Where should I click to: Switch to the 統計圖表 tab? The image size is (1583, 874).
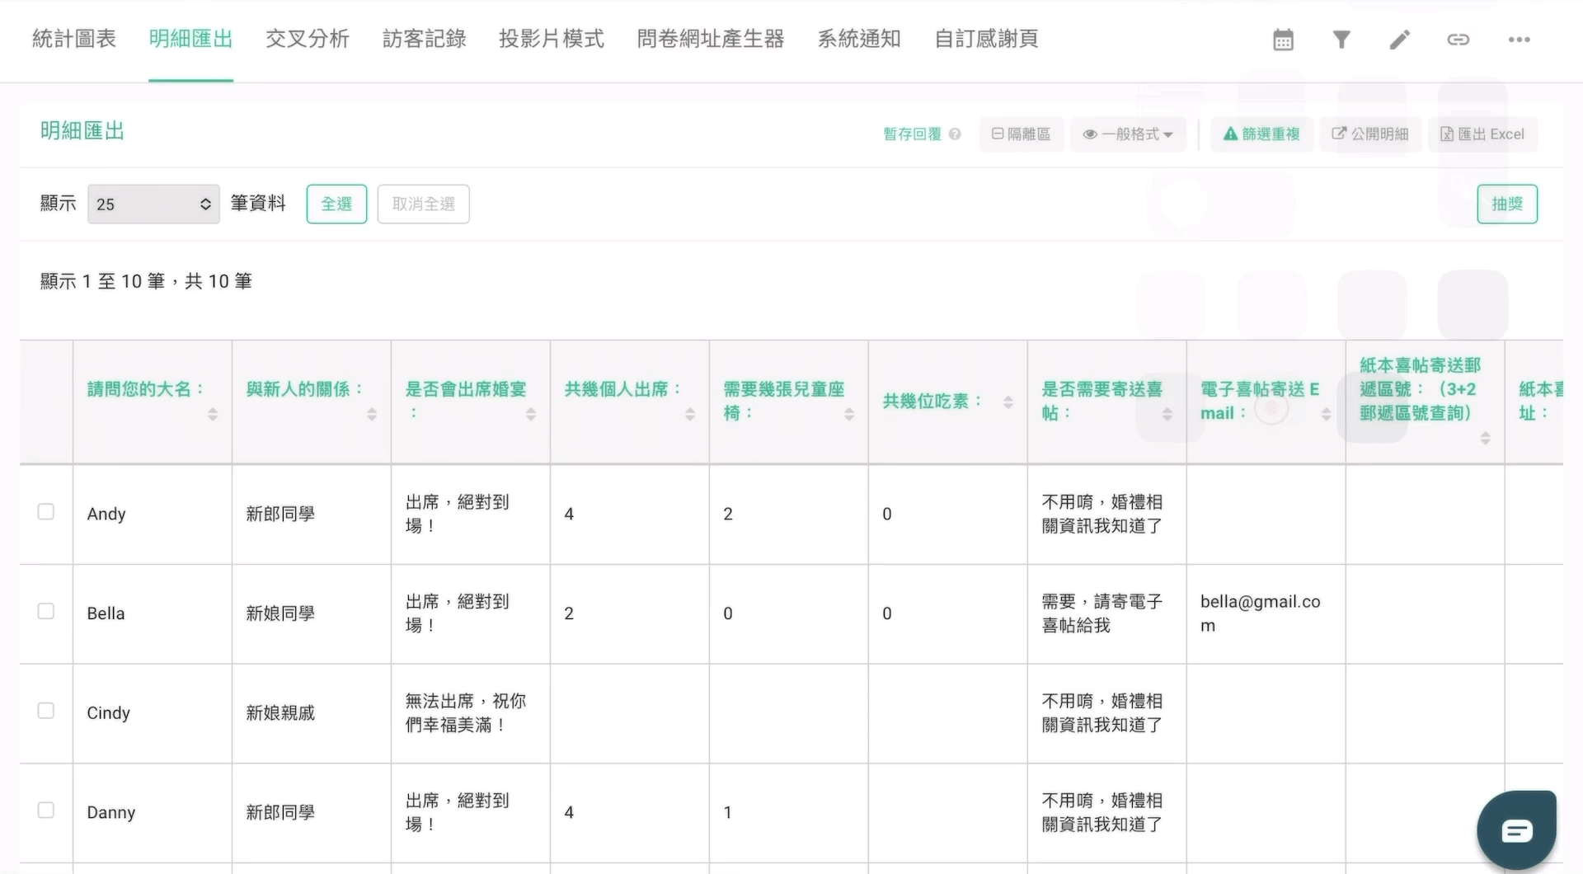[x=74, y=39]
